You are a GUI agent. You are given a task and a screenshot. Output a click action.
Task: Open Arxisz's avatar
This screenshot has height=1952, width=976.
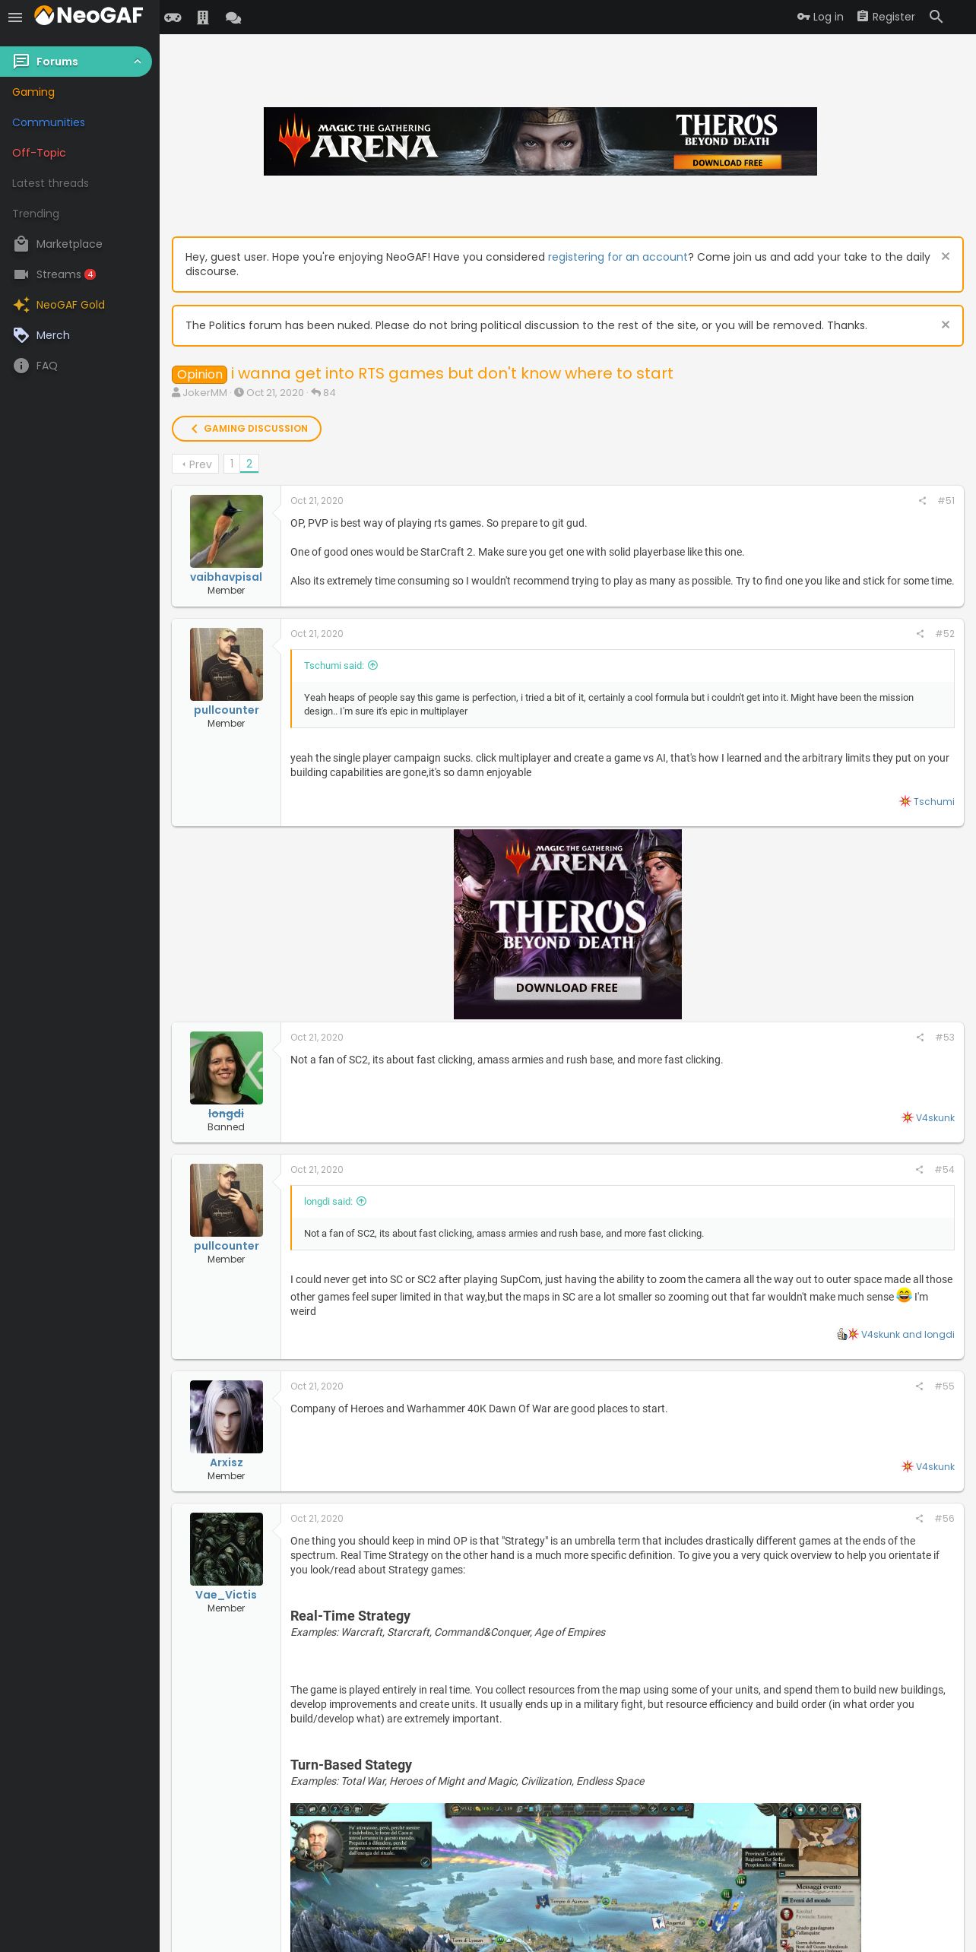click(227, 1417)
